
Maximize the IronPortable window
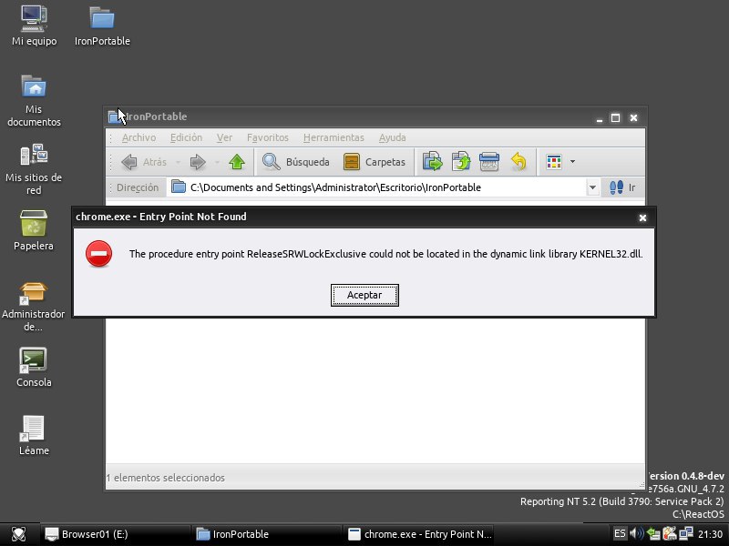coord(615,118)
